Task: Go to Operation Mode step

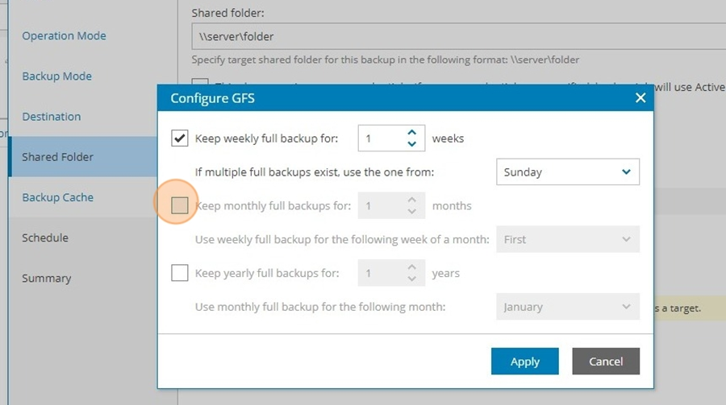Action: [x=64, y=35]
